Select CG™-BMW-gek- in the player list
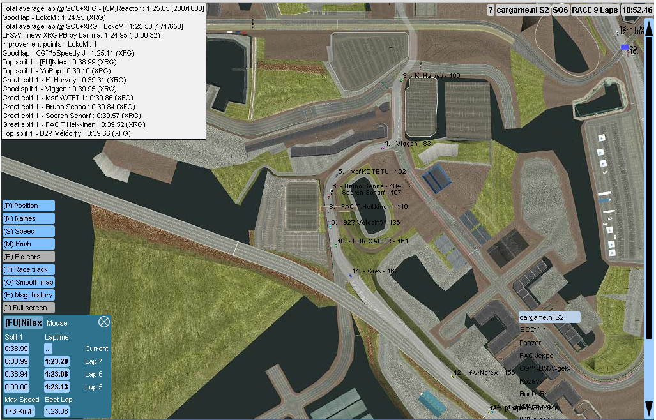Image resolution: width=656 pixels, height=420 pixels. tap(545, 368)
